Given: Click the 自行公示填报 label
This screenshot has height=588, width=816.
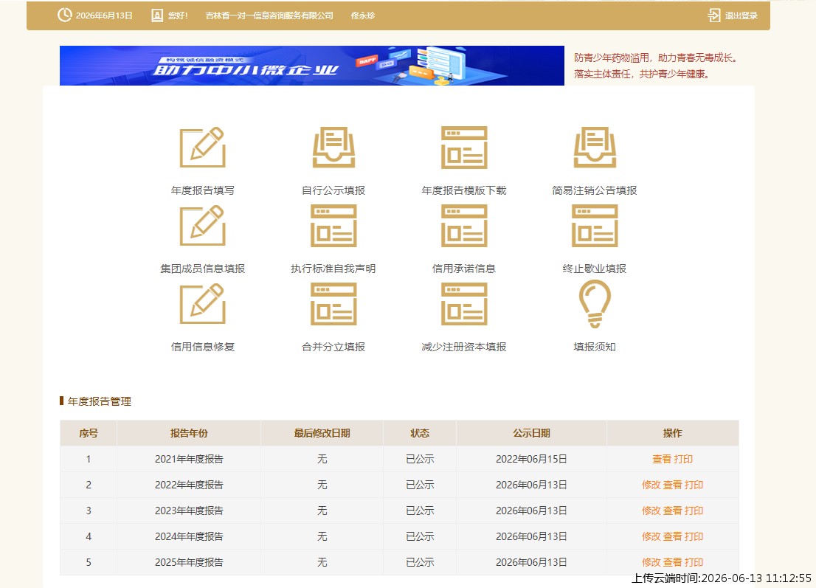Looking at the screenshot, I should pyautogui.click(x=333, y=190).
